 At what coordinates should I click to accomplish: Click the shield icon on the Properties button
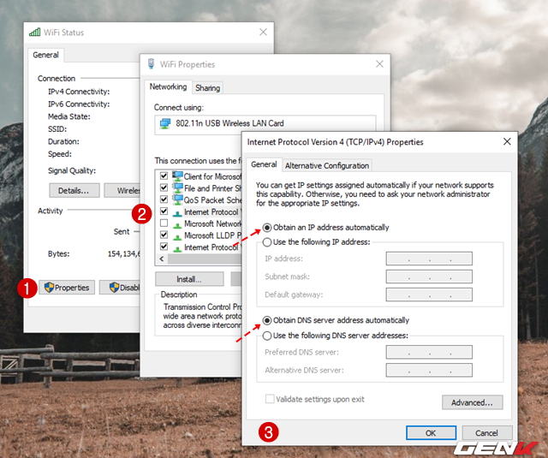[50, 288]
